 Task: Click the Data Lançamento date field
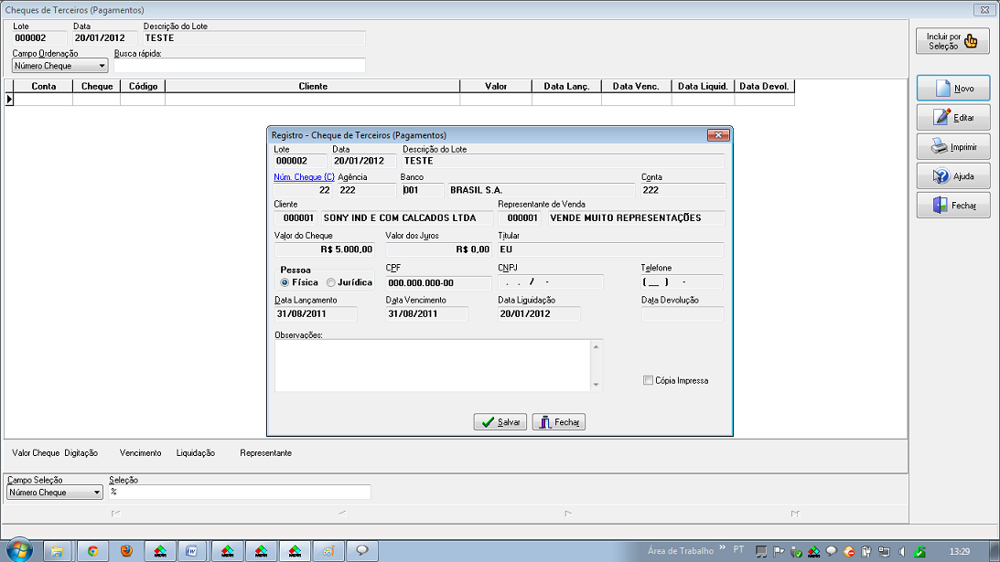pyautogui.click(x=316, y=313)
